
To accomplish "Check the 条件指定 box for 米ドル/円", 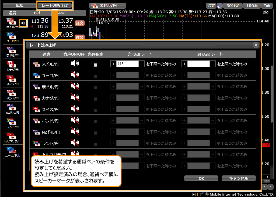I will (x=95, y=65).
